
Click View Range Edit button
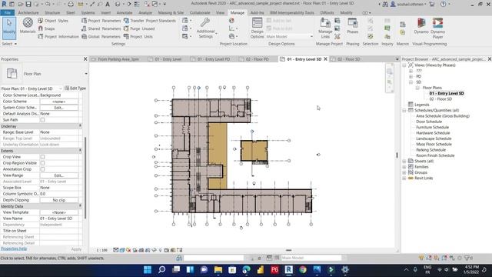[x=59, y=175]
